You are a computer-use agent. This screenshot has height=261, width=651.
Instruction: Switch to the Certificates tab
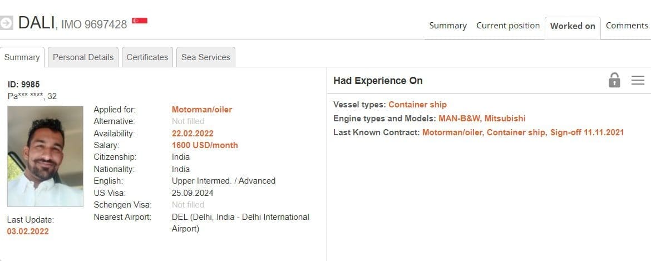click(147, 57)
